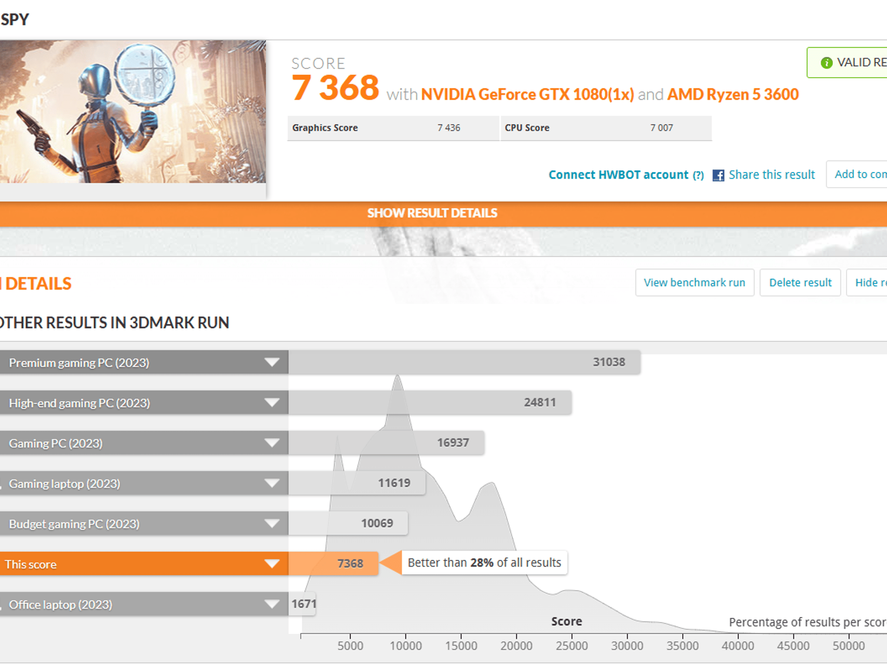Click the AMD Ryzen 5 3600 link
Viewport: 887px width, 665px height.
coord(733,94)
